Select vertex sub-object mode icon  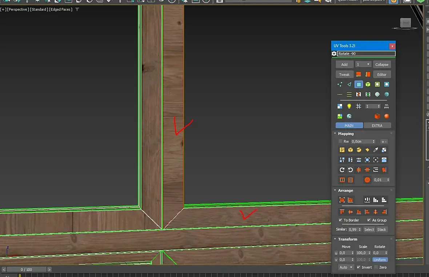340,84
